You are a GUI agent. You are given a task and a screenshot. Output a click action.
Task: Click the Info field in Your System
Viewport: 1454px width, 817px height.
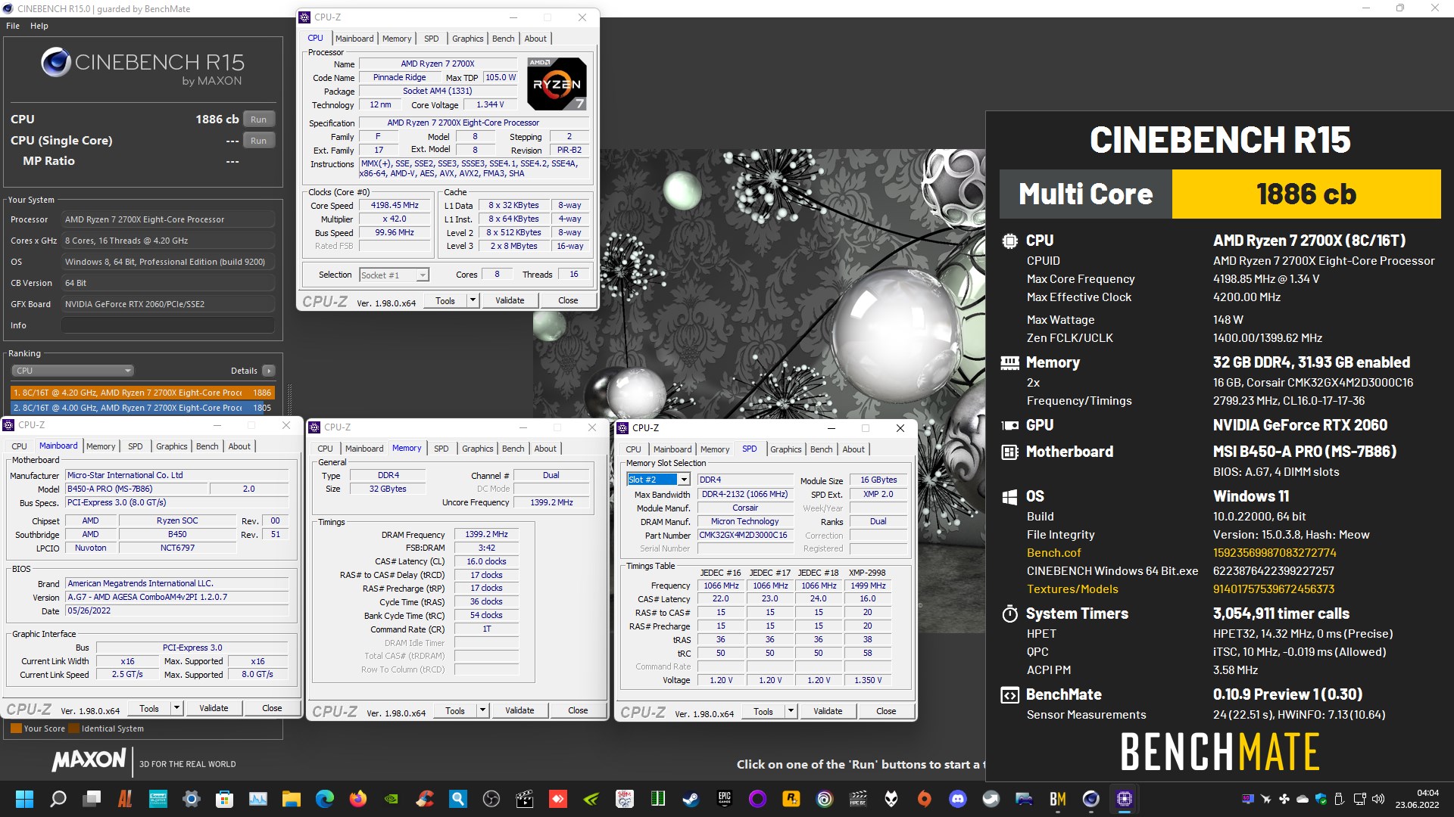168,325
